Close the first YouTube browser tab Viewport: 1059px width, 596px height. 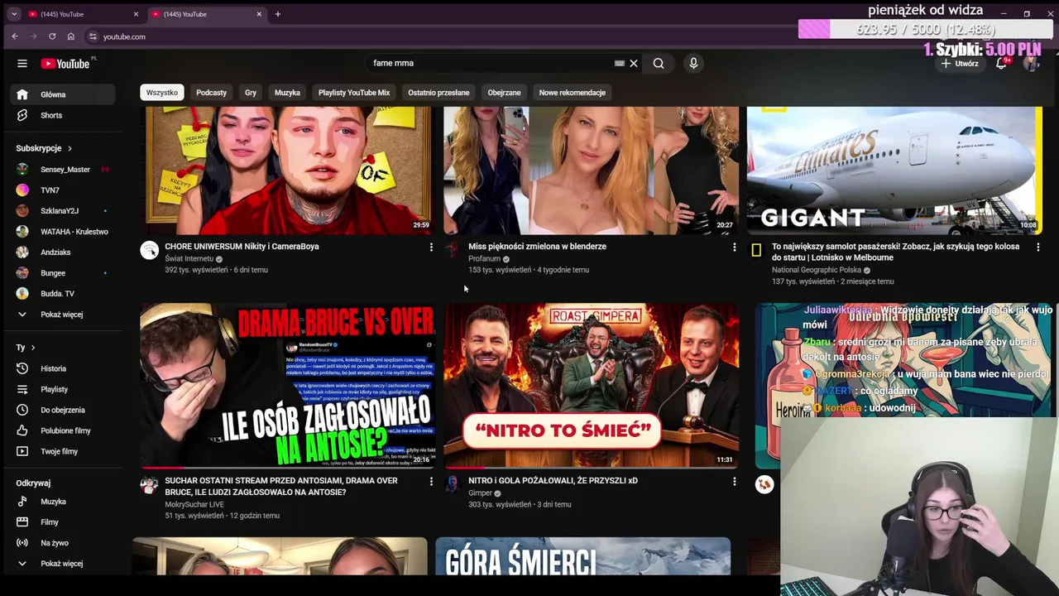(x=136, y=14)
